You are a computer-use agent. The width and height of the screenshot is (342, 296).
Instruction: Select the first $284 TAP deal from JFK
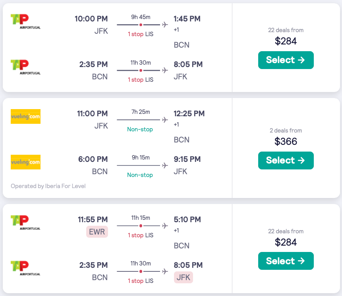coord(286,60)
